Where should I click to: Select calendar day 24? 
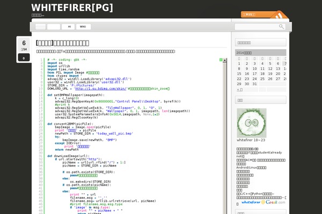[254, 79]
